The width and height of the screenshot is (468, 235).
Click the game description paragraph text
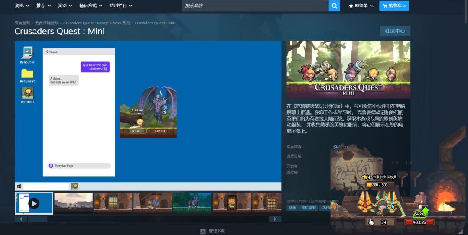coord(346,119)
